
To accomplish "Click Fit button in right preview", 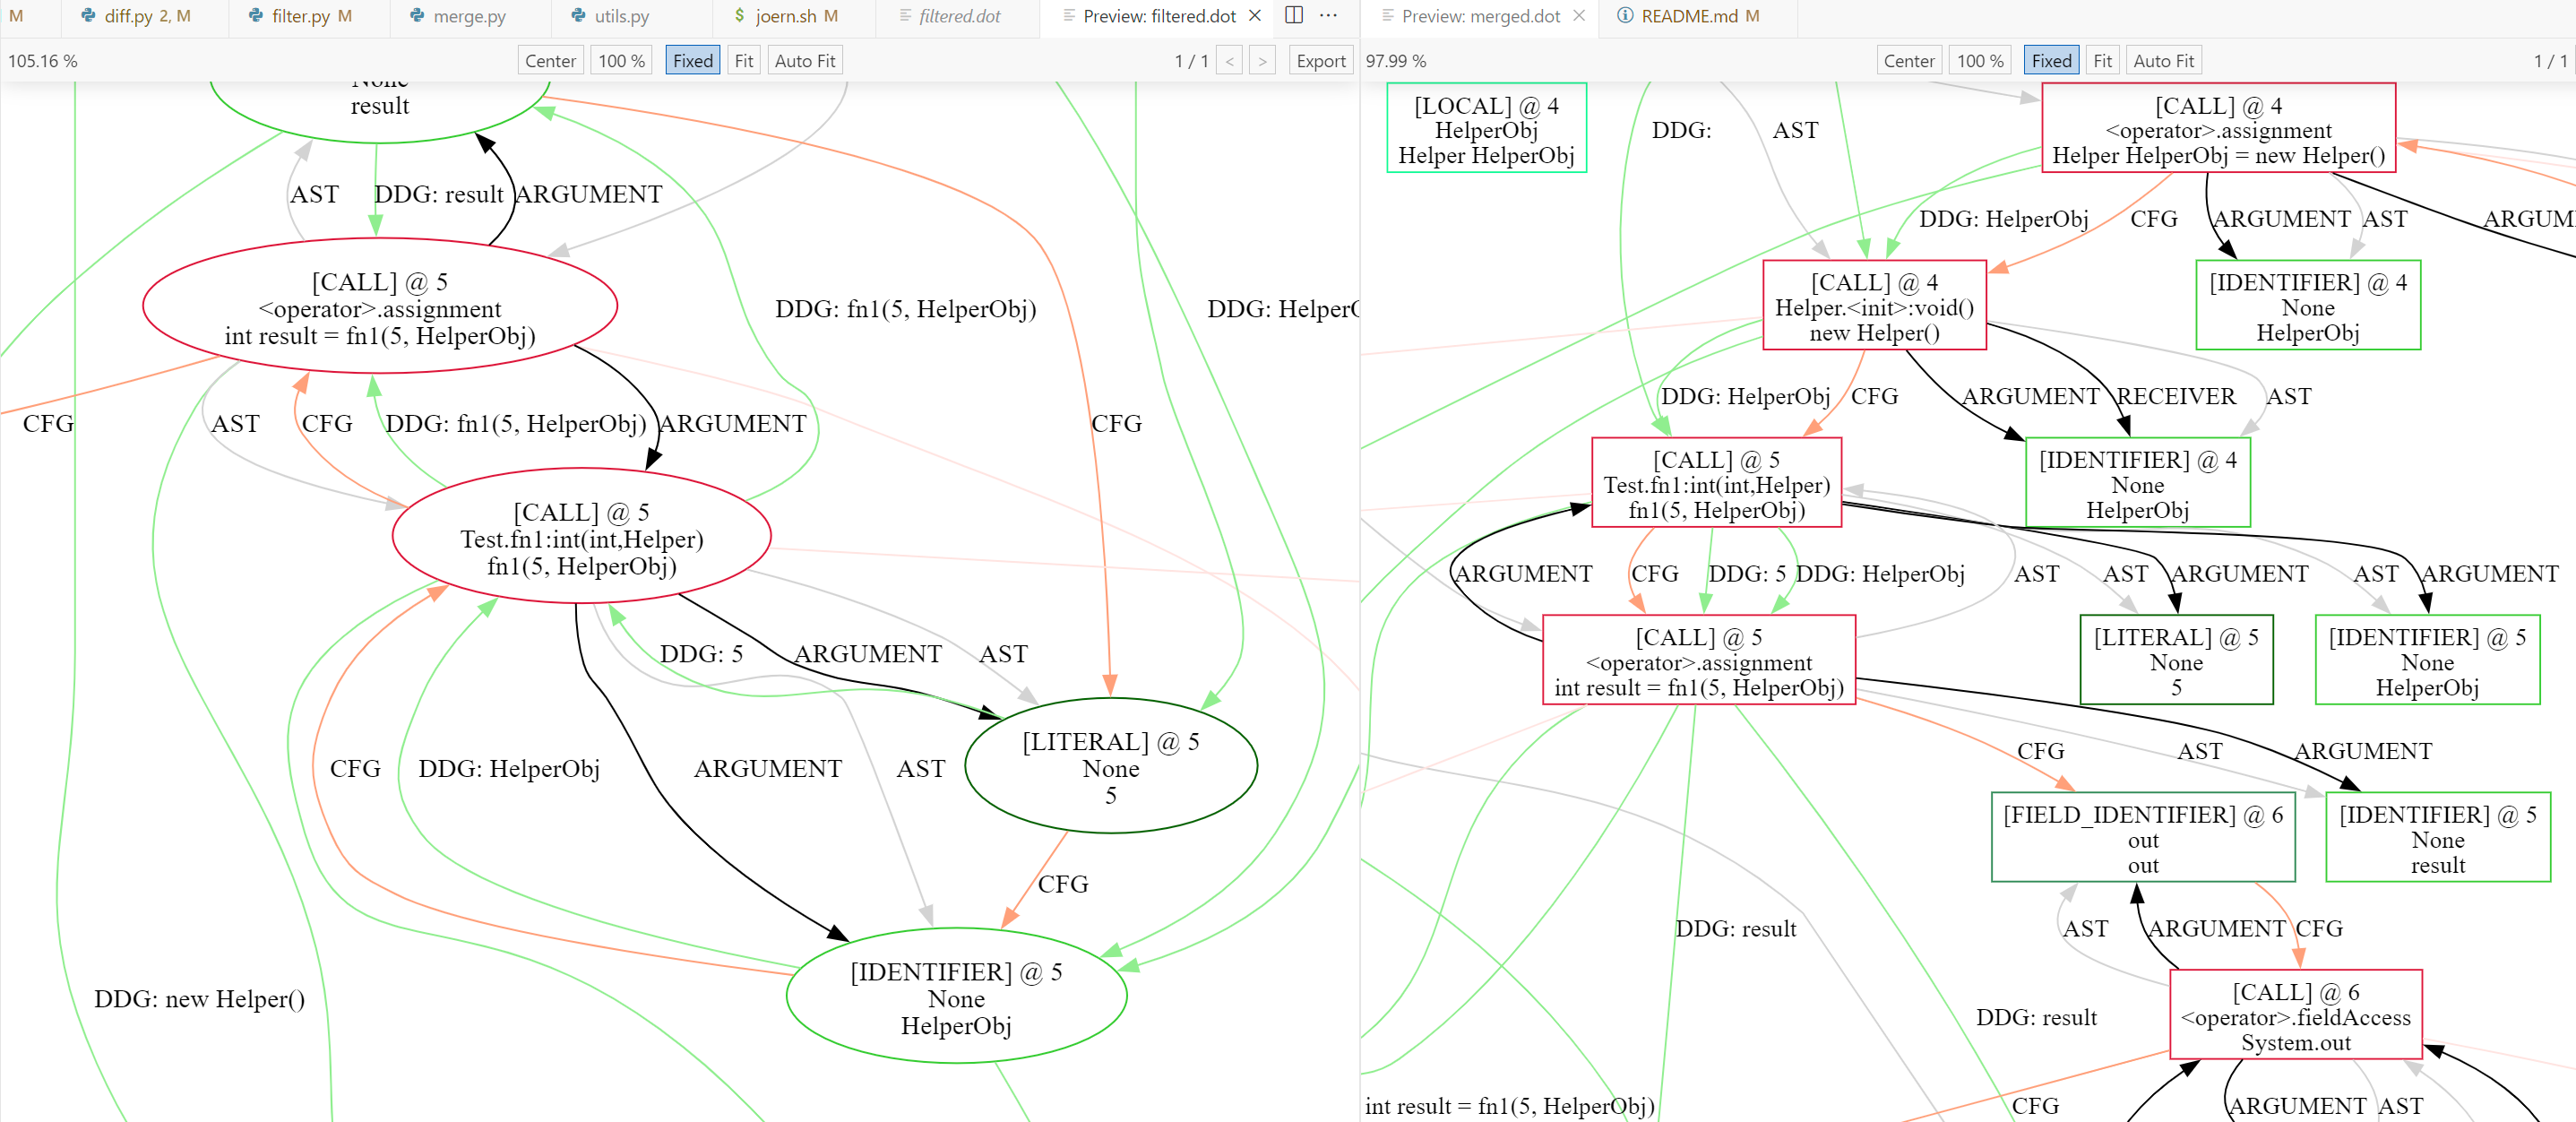I will [2102, 61].
